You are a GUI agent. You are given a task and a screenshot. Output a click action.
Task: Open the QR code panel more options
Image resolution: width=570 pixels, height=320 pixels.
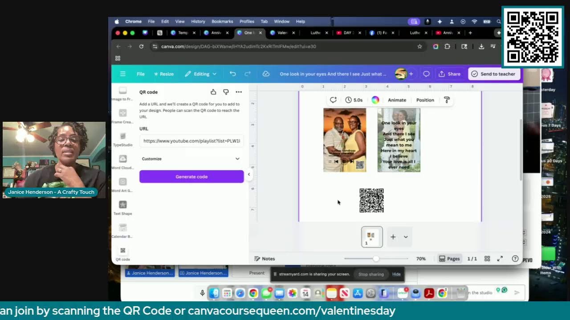239,92
